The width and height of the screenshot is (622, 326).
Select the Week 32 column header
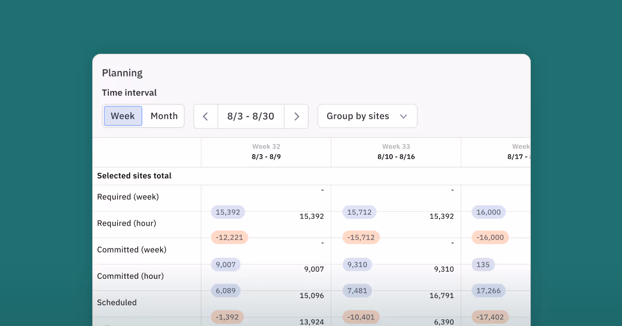pos(266,152)
